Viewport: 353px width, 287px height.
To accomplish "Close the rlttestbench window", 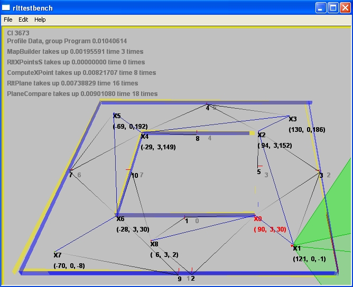I will point(346,8).
